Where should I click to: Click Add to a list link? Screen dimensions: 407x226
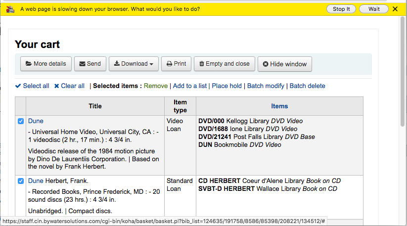tap(190, 86)
